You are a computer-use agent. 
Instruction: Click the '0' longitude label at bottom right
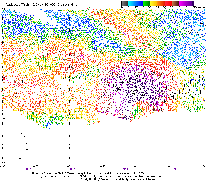[x=204, y=166]
